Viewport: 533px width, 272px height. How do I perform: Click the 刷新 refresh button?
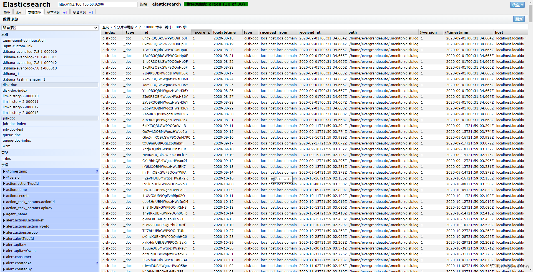pyautogui.click(x=519, y=19)
